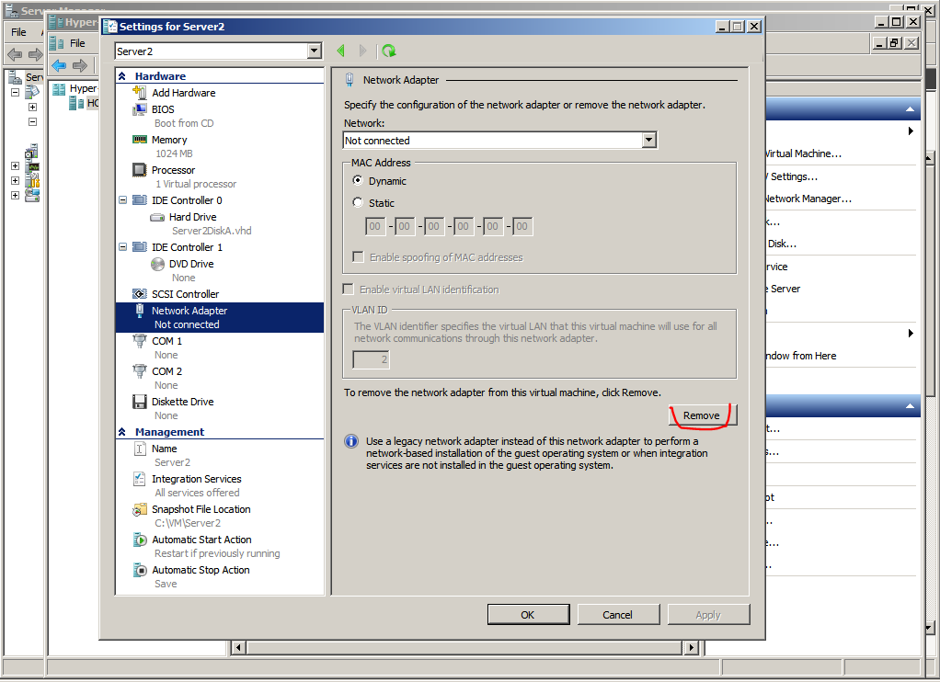Image resolution: width=940 pixels, height=682 pixels.
Task: Select the Automatic Start Action icon
Action: (140, 540)
